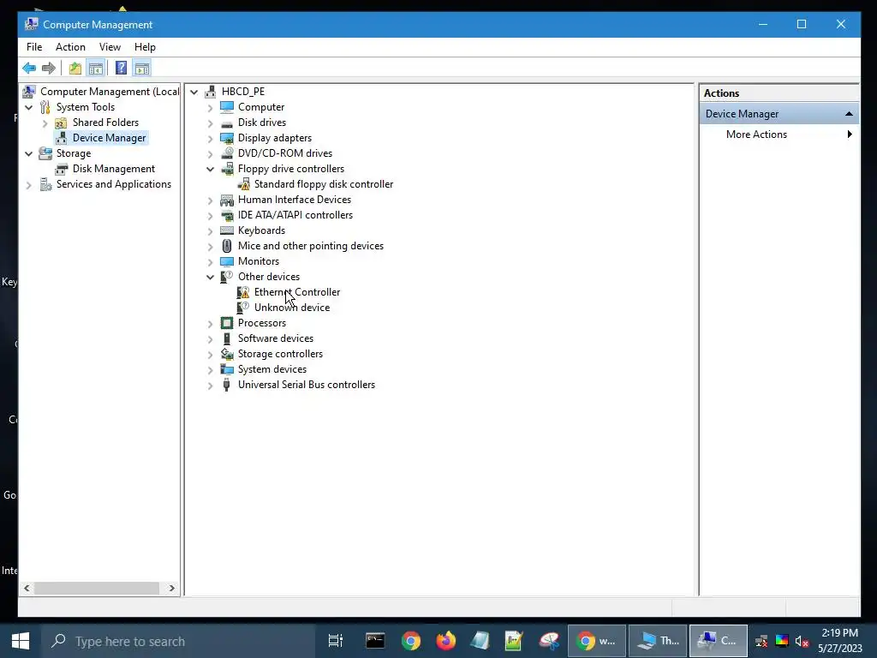Click the Forward arrow toolbar icon

coord(49,69)
